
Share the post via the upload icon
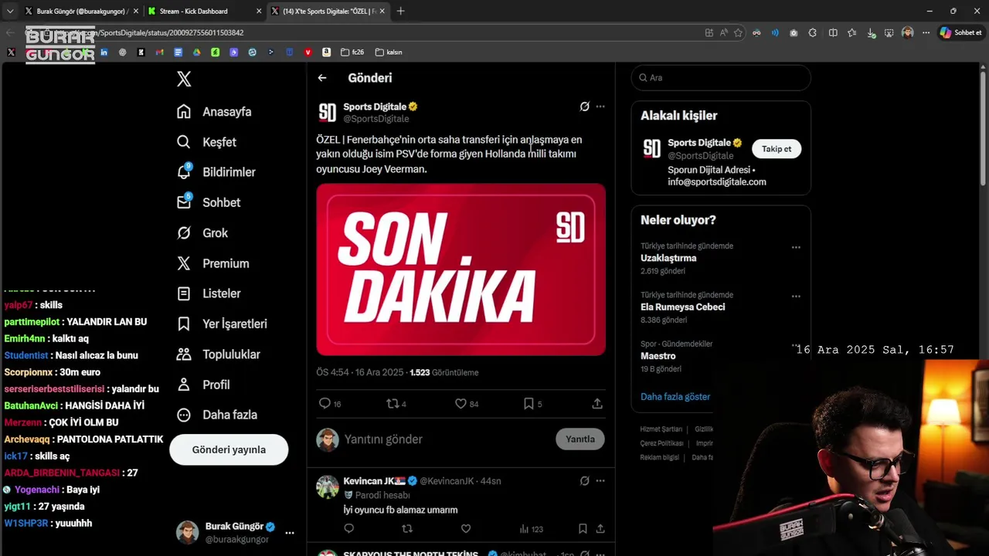pos(597,403)
